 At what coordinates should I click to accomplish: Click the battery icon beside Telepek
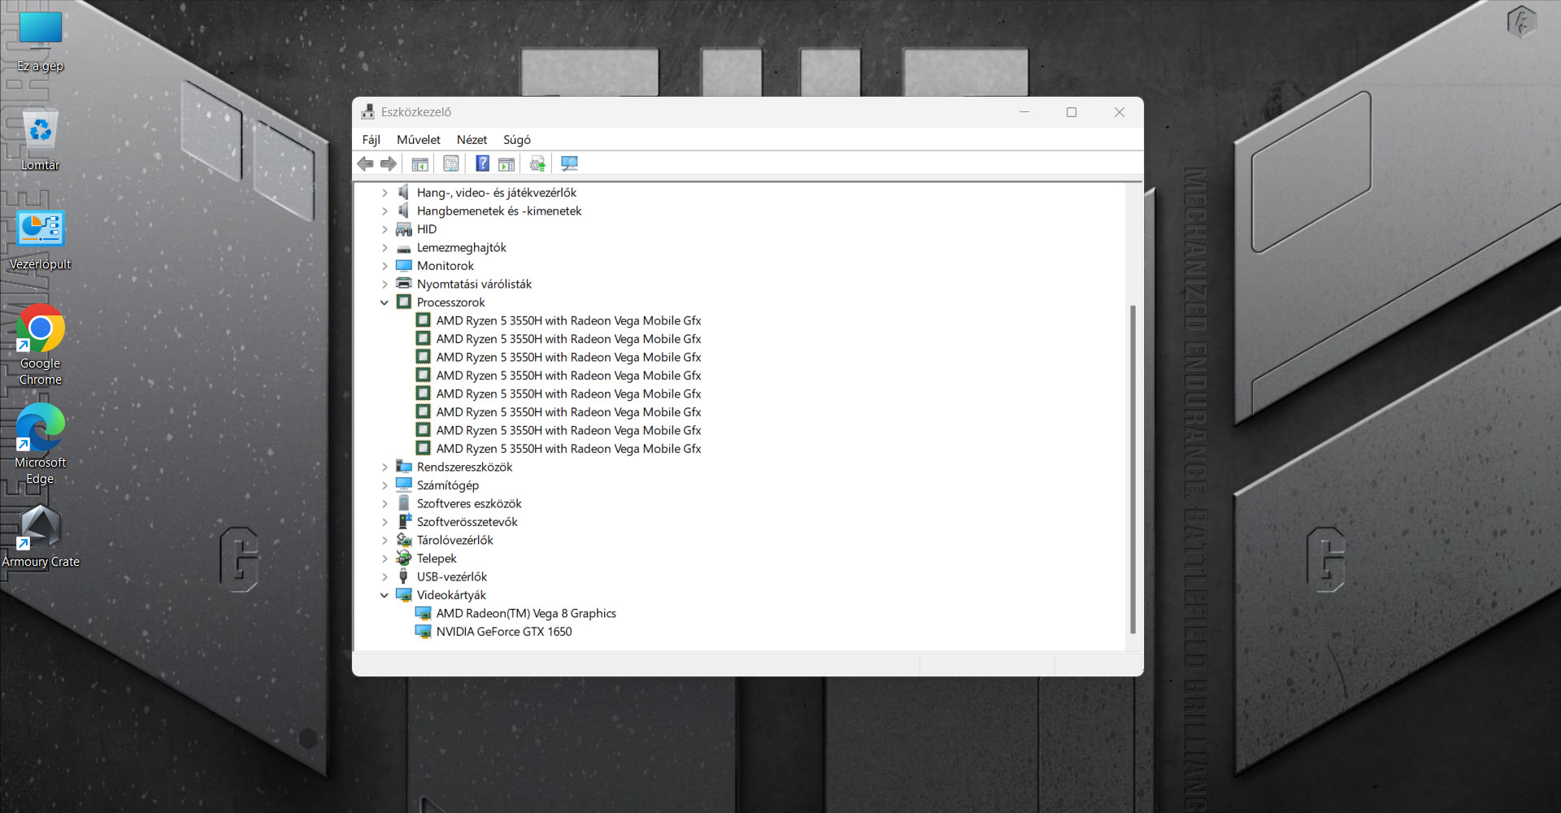(403, 559)
